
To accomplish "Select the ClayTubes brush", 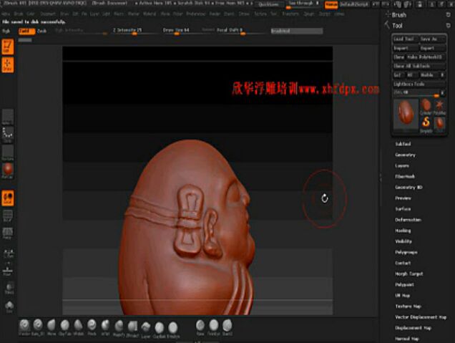I will pyautogui.click(x=64, y=327).
